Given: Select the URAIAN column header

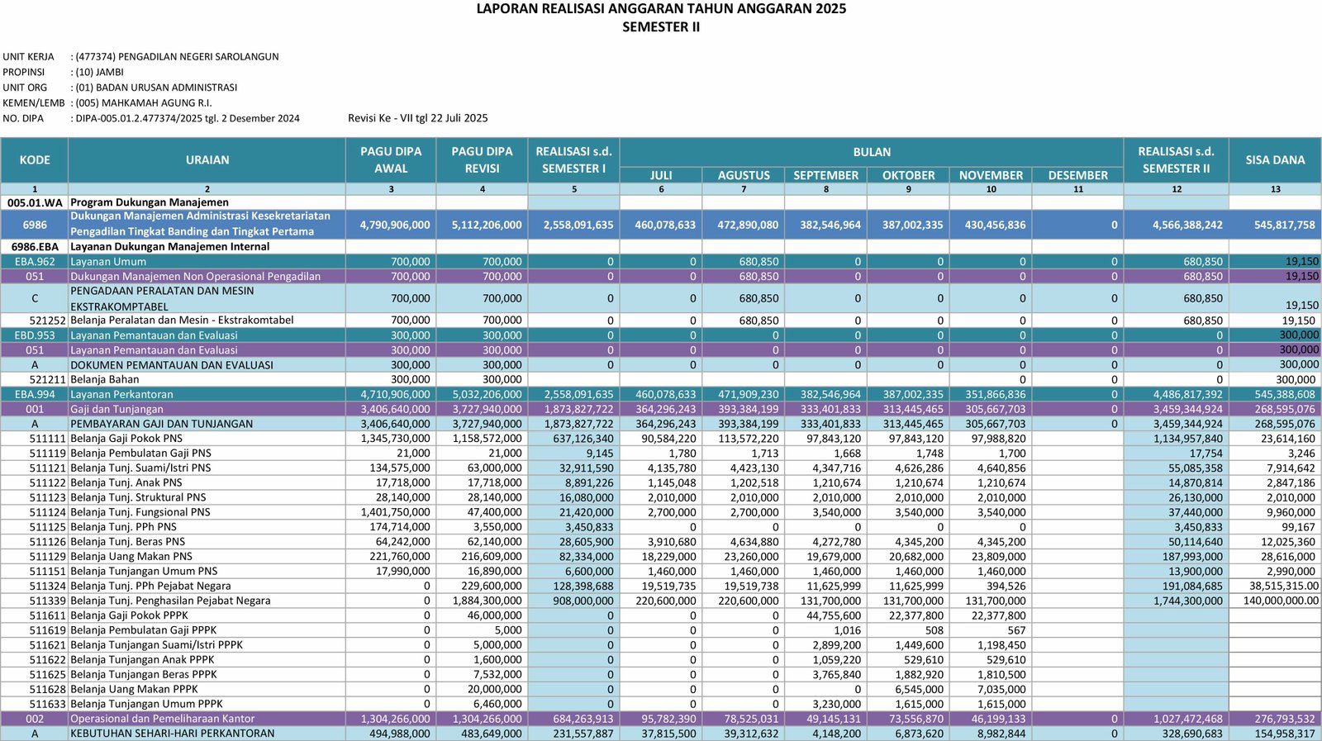Looking at the screenshot, I should (207, 160).
